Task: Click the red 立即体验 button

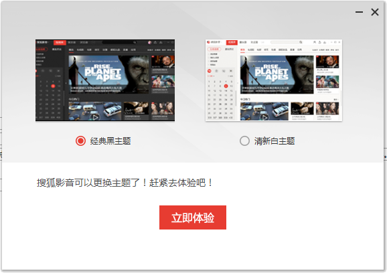Action: [193, 217]
